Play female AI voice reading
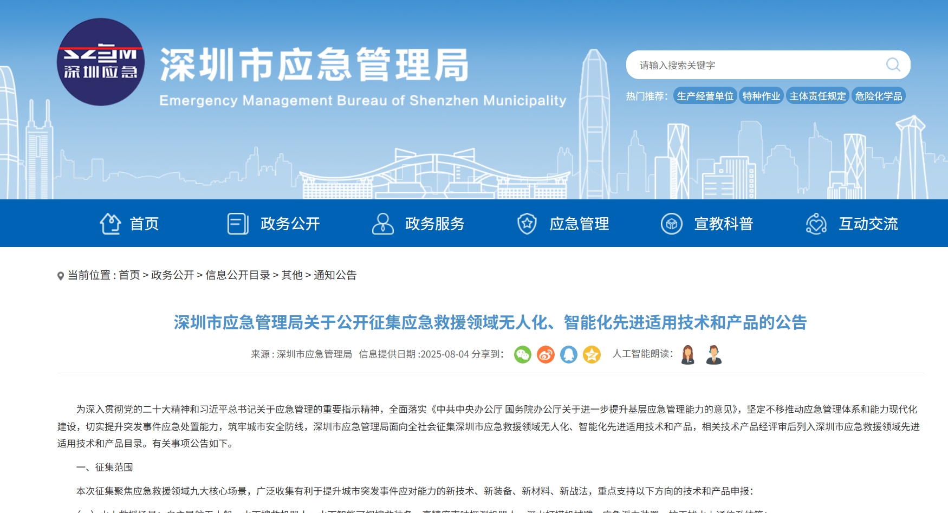This screenshot has width=948, height=513. coord(688,355)
